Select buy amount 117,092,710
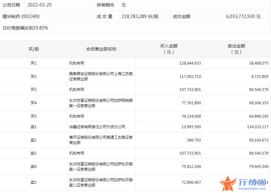 190,77
